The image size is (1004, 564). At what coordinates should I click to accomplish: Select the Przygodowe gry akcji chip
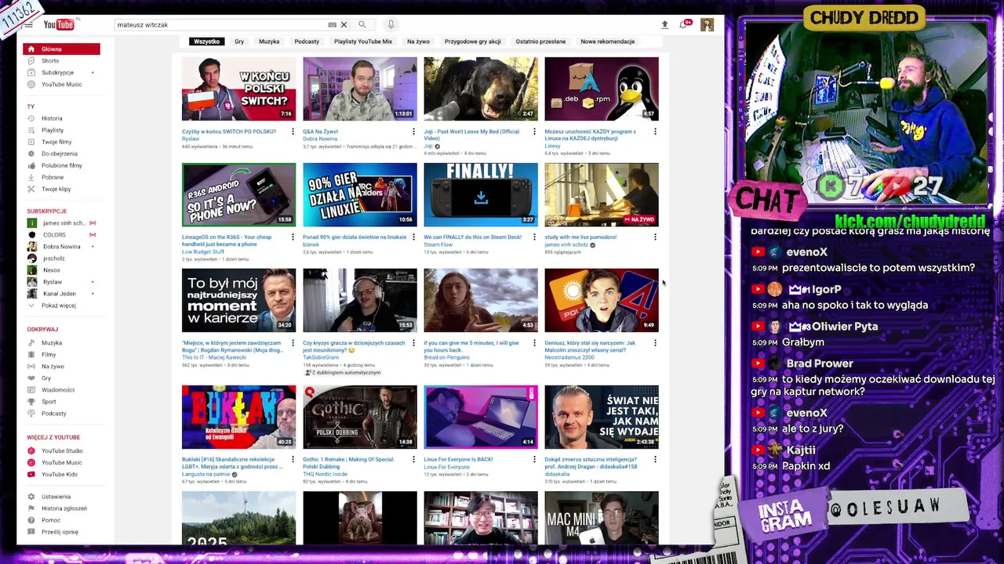click(473, 42)
